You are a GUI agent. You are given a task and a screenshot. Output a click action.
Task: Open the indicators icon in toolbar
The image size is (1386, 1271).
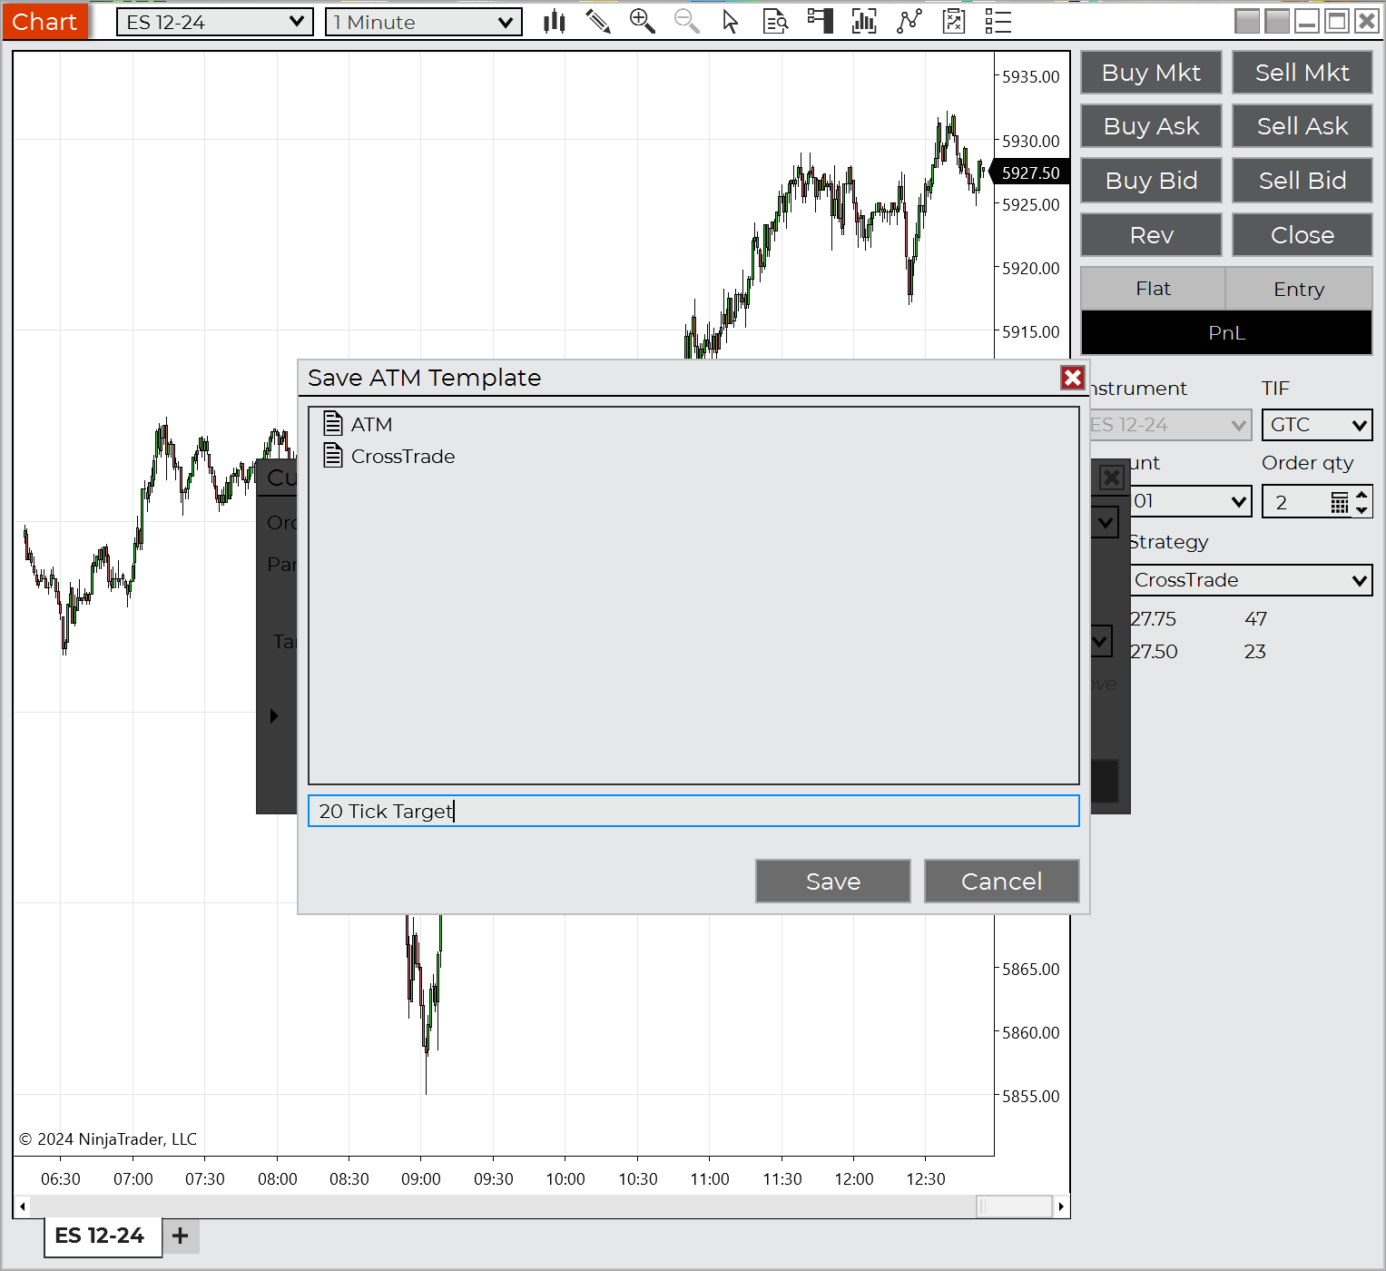(x=864, y=22)
